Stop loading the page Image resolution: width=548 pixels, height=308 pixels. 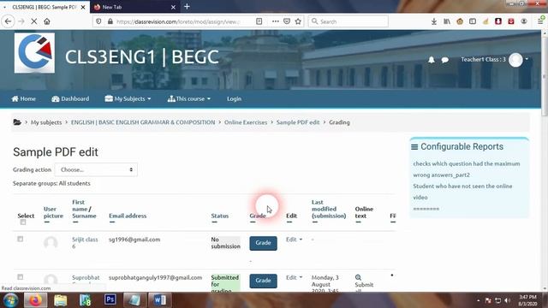34,21
